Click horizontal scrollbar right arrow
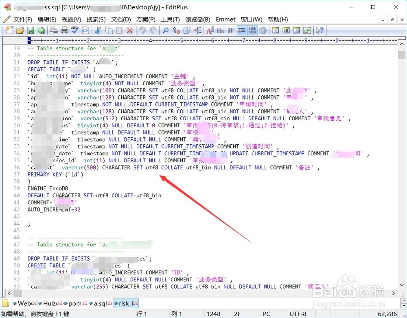The image size is (407, 318). tap(394, 293)
